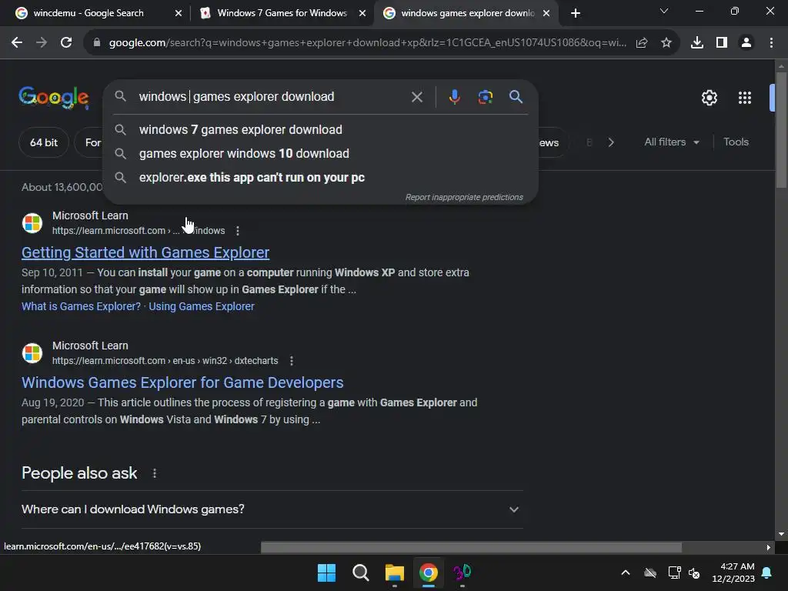Choose 'explorer.exe this app can't run' suggestion
Image resolution: width=788 pixels, height=591 pixels.
[x=321, y=178]
